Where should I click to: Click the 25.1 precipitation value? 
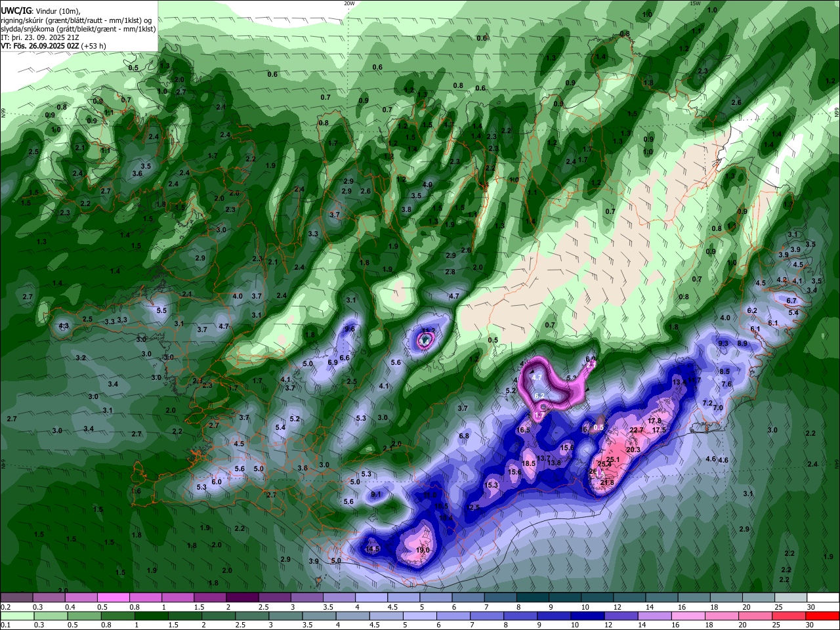click(x=613, y=460)
